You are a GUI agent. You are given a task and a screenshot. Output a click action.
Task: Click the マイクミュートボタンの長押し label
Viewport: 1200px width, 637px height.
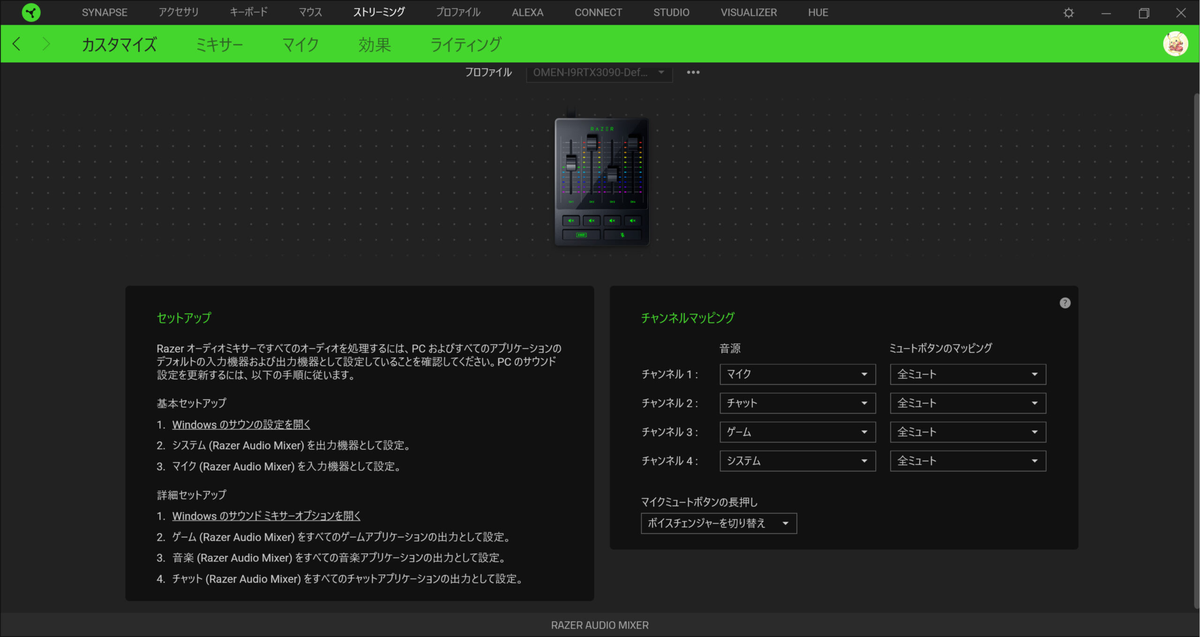[x=699, y=502]
